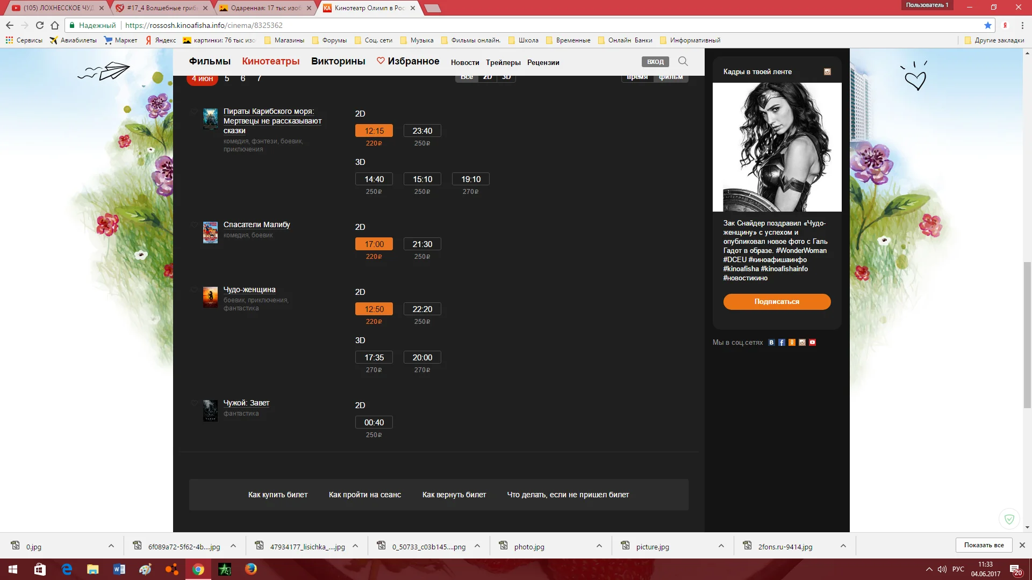Click the search magnifier icon in the header
Image resolution: width=1032 pixels, height=580 pixels.
pos(683,61)
